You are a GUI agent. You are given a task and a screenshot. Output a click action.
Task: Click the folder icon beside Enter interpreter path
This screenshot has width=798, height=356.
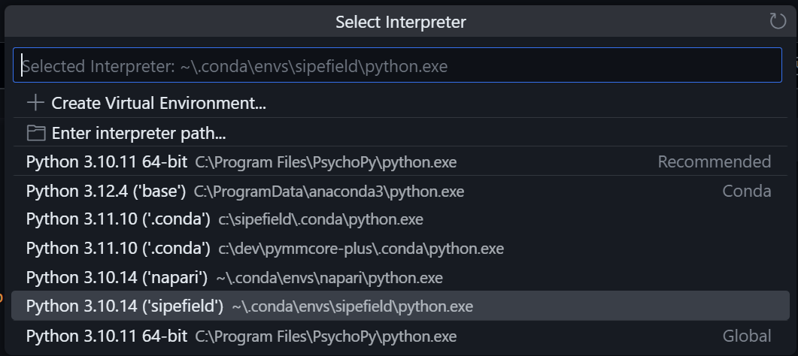point(35,133)
